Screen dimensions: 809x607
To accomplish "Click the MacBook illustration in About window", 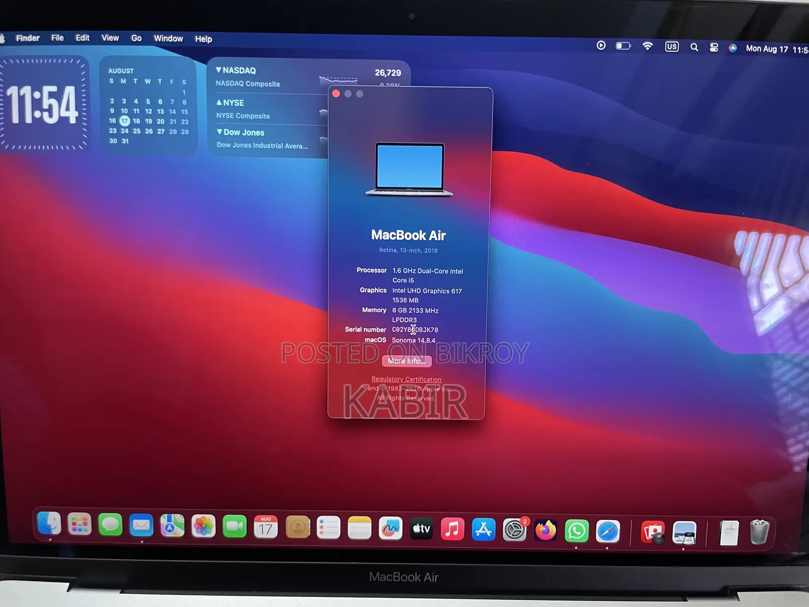I will pos(409,169).
